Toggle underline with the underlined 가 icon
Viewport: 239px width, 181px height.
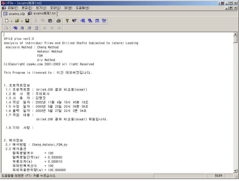pos(36,28)
